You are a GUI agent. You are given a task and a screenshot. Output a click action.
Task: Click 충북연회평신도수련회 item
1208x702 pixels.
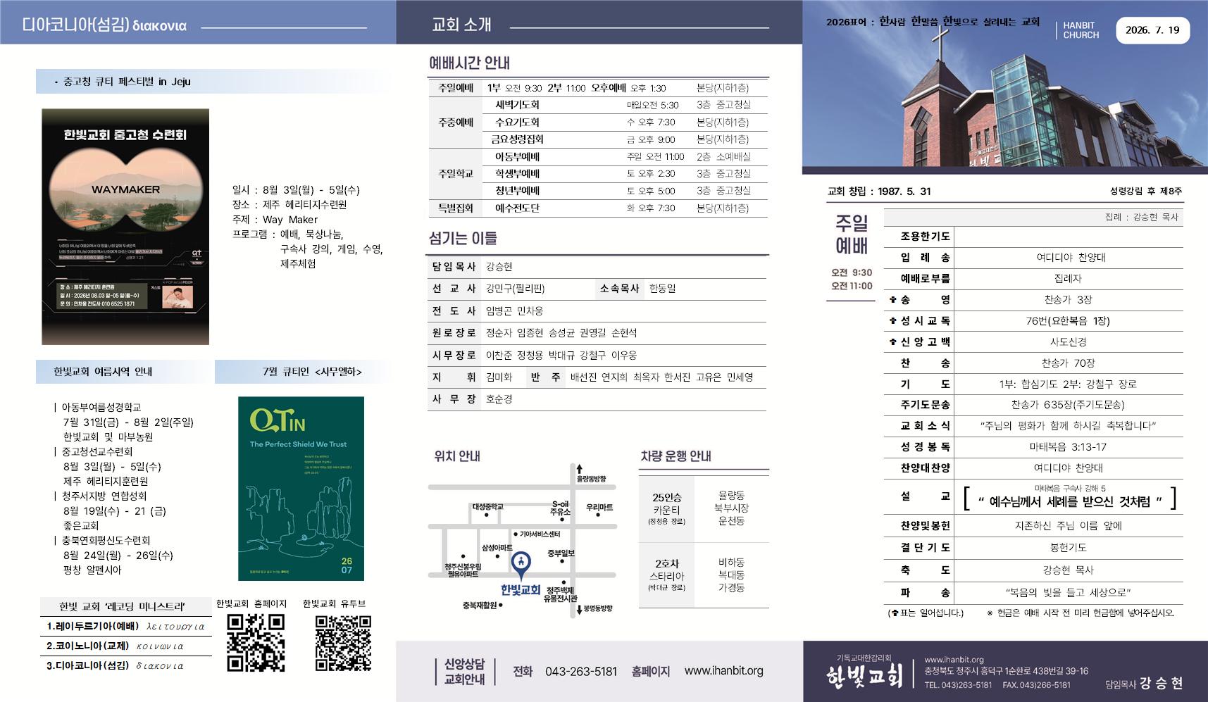(106, 540)
